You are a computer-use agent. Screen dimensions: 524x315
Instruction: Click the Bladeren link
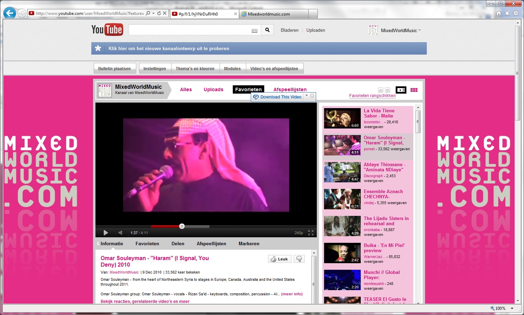pyautogui.click(x=289, y=30)
